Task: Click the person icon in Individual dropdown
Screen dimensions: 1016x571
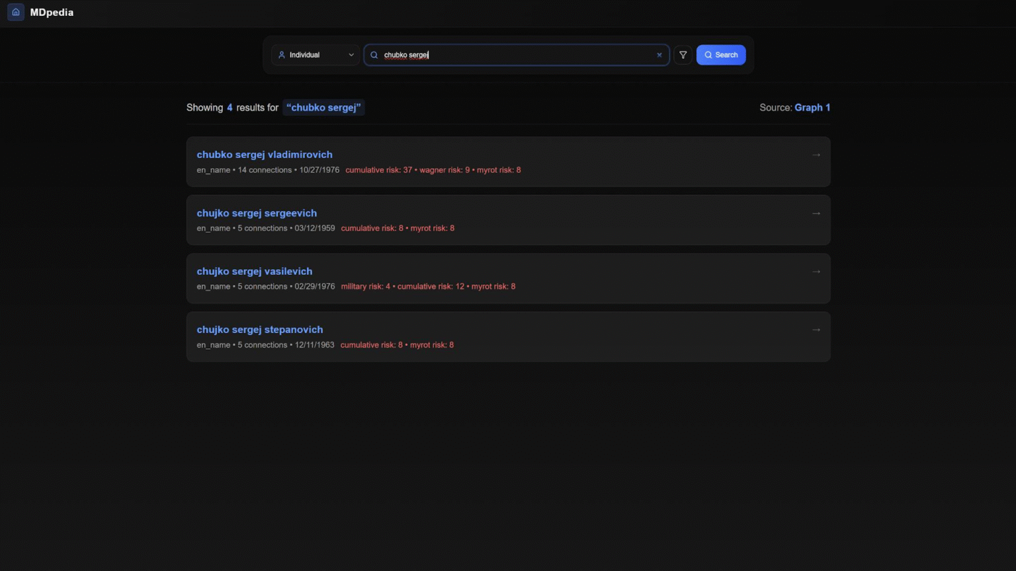Action: (282, 55)
